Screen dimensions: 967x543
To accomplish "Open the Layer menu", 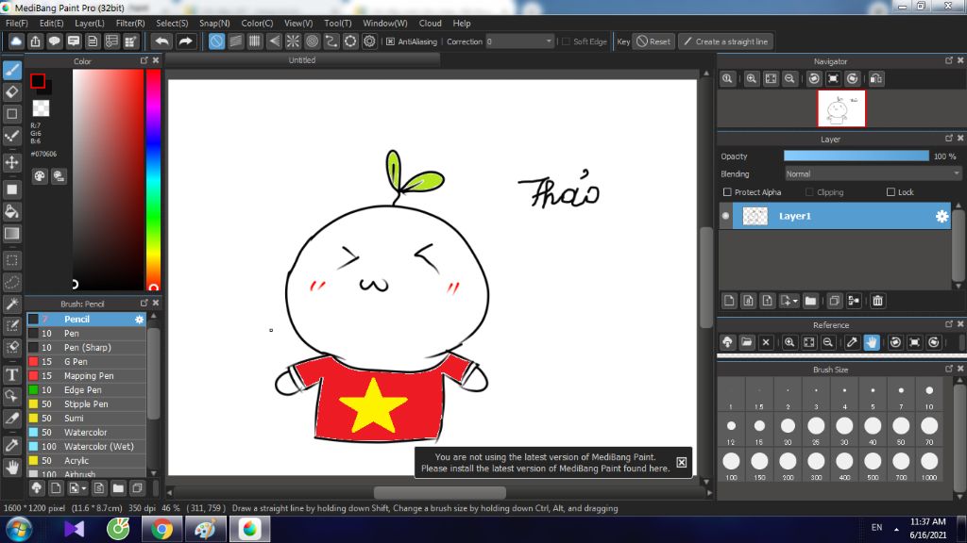I will tap(90, 23).
